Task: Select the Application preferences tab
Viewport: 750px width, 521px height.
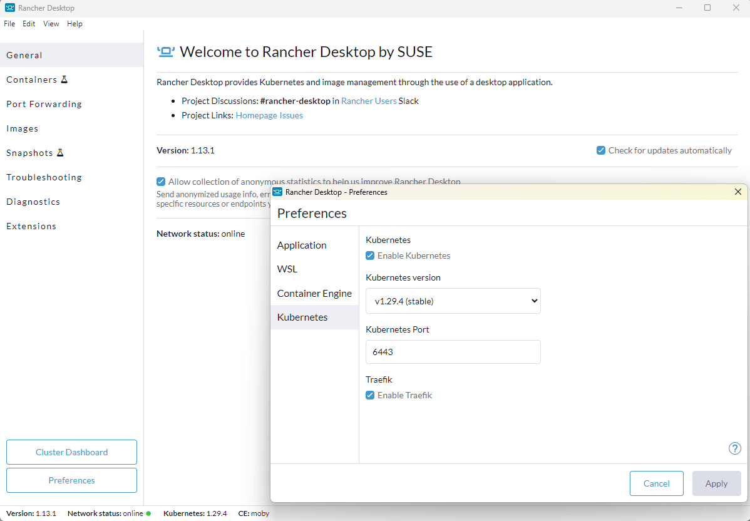Action: pos(314,245)
